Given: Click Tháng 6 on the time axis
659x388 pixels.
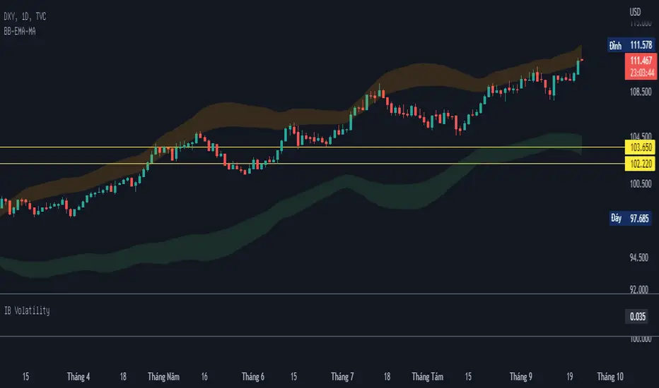Looking at the screenshot, I should (252, 377).
